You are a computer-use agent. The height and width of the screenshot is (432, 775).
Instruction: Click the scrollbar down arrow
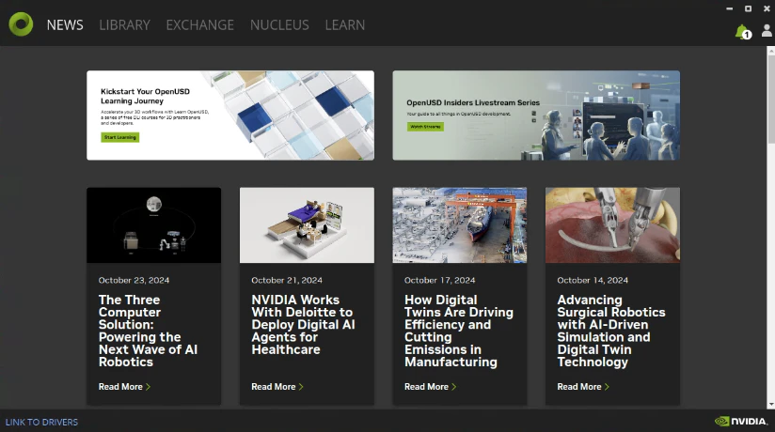click(771, 405)
